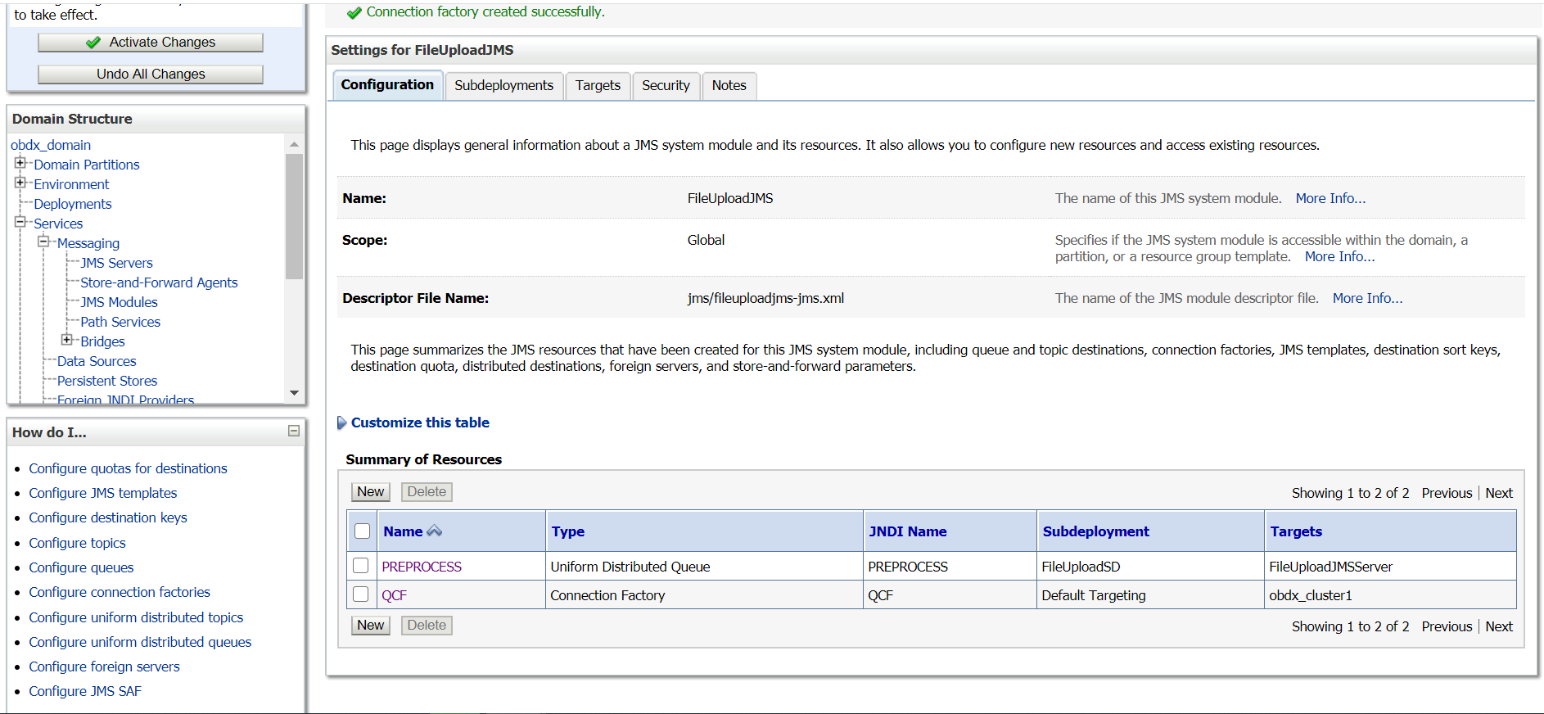Image resolution: width=1544 pixels, height=714 pixels.
Task: Switch to the Targets tab
Action: 598,85
